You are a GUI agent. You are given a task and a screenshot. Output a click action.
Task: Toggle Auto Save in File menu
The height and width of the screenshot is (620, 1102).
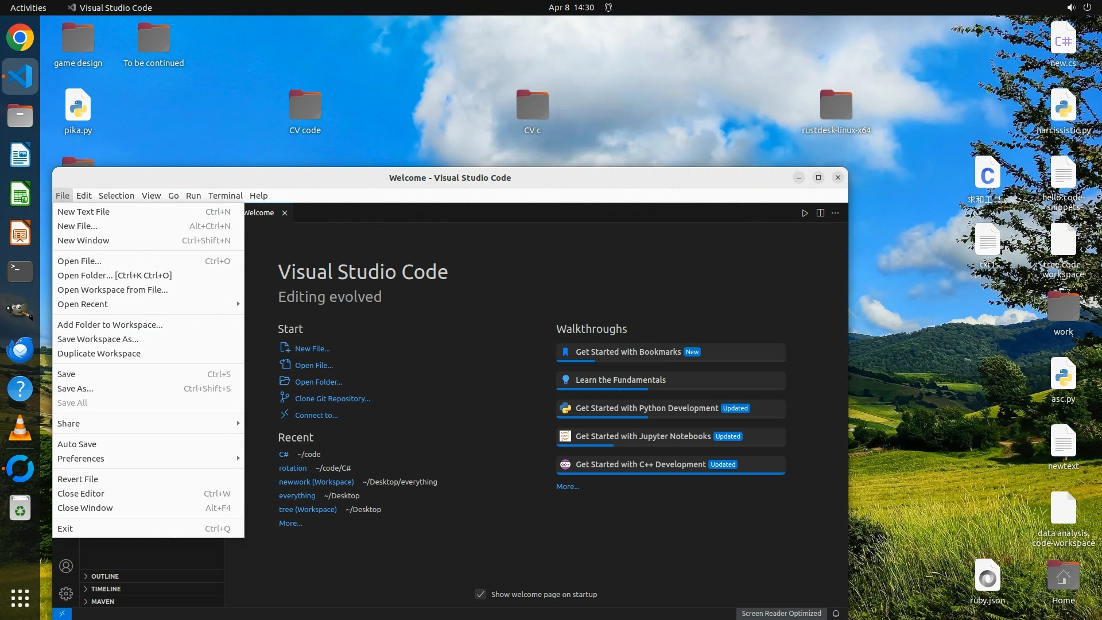click(x=77, y=444)
